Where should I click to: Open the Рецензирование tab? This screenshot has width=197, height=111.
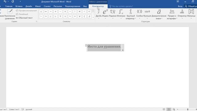click(x=73, y=6)
